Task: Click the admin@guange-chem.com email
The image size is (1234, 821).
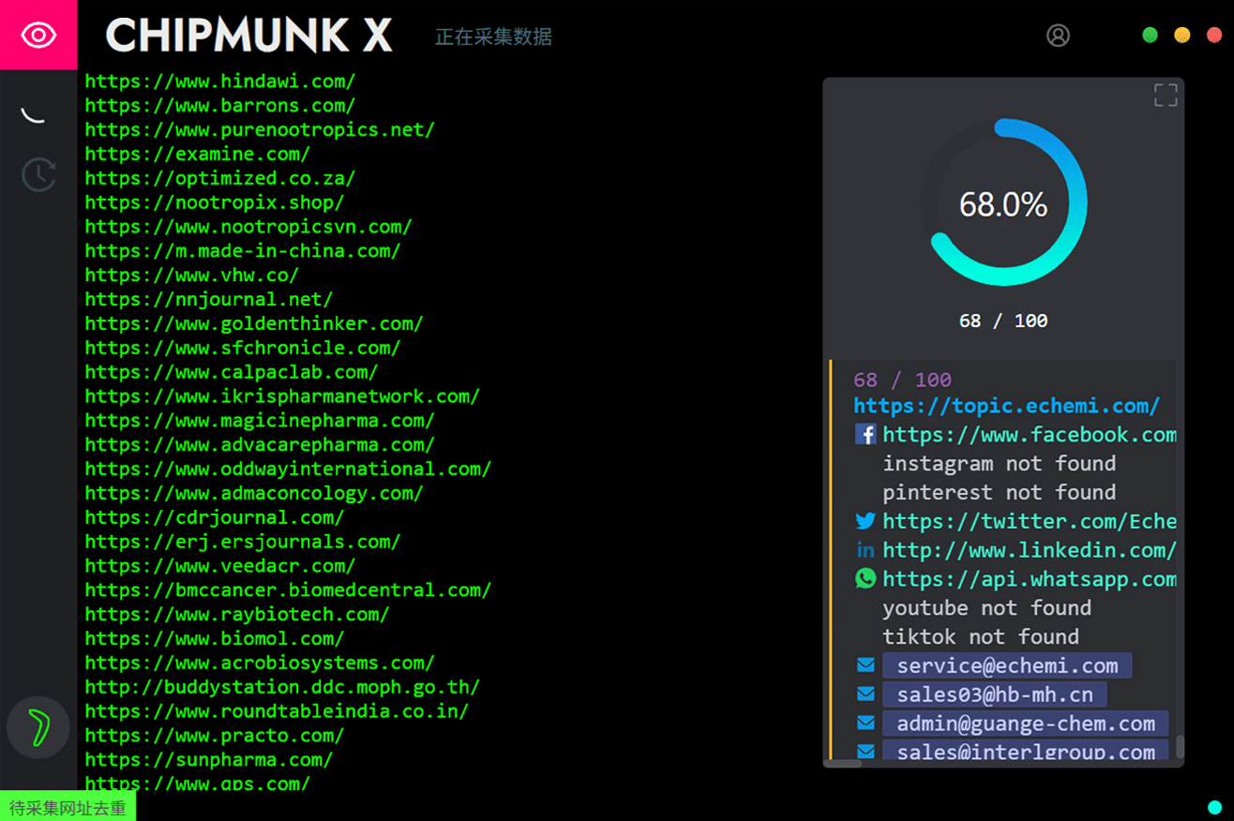Action: point(1025,724)
